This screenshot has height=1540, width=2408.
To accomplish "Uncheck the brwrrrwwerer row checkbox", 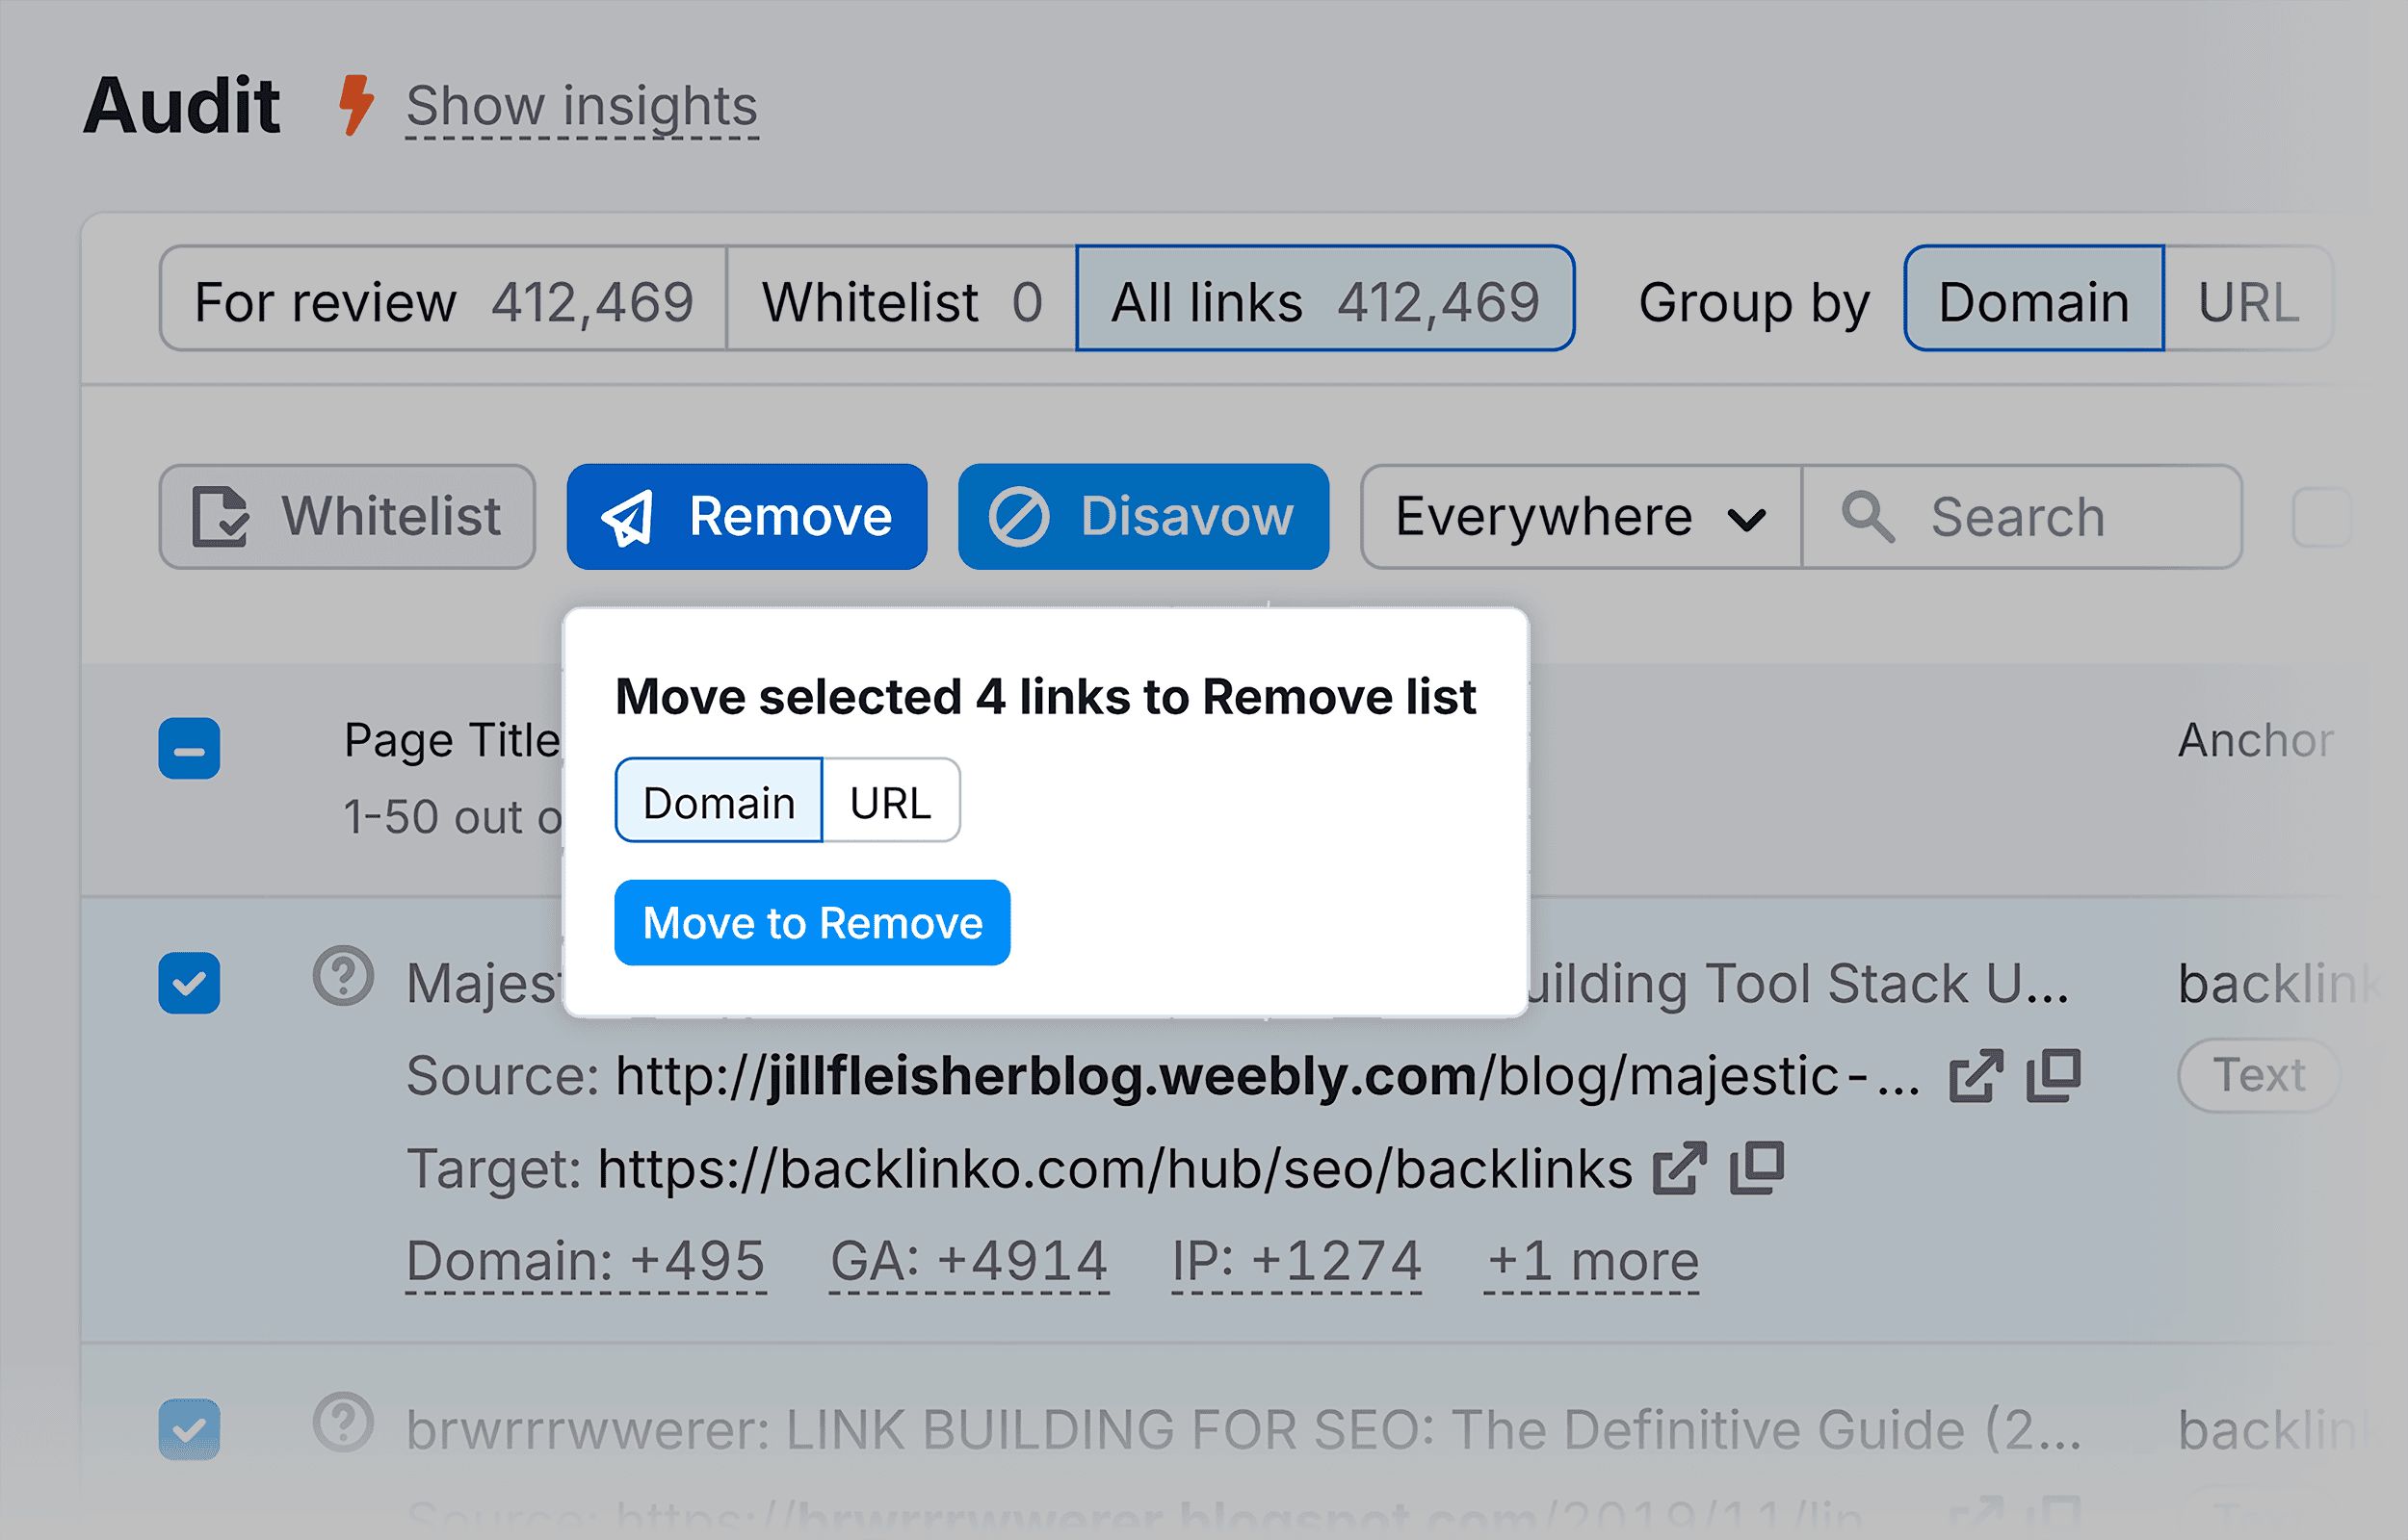I will coord(189,1428).
